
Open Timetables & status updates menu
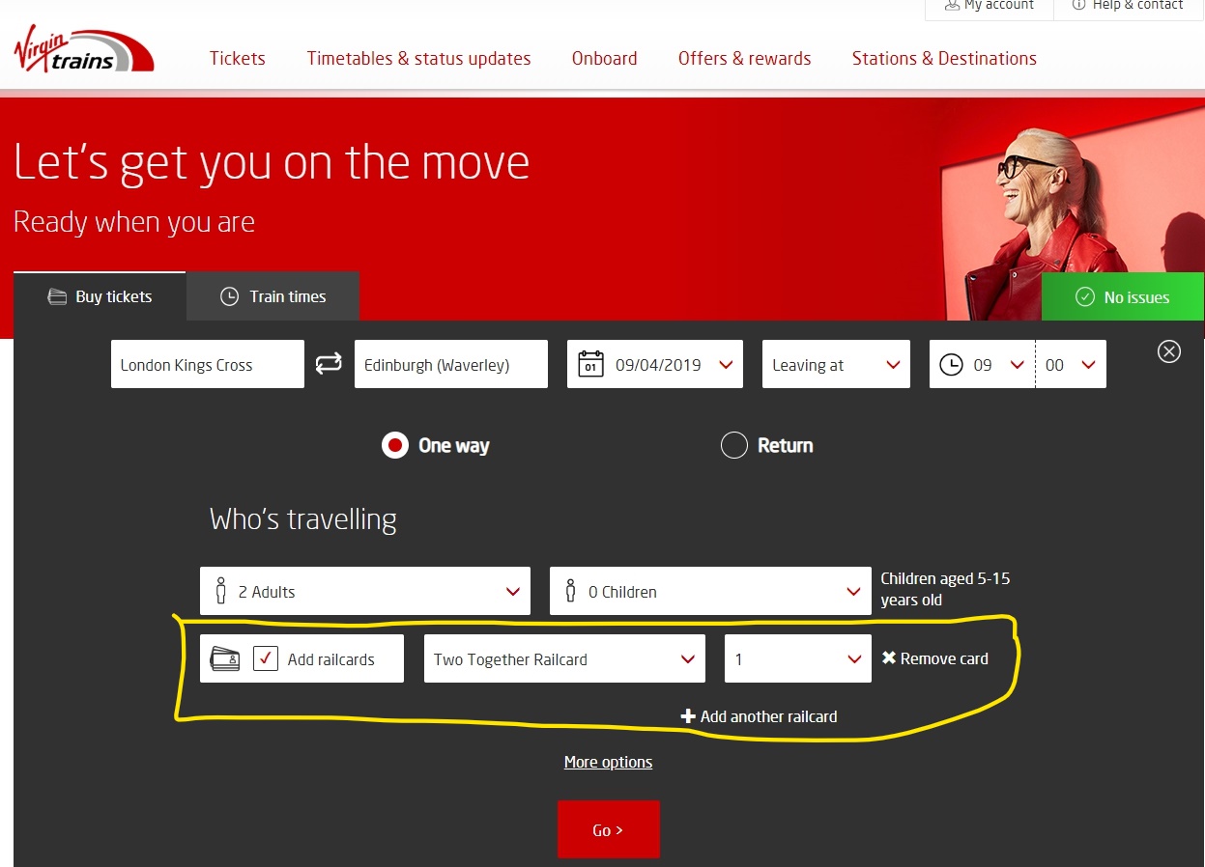tap(419, 58)
